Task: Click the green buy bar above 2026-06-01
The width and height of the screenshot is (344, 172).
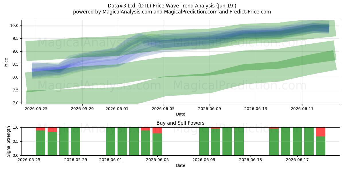Action: (111, 141)
